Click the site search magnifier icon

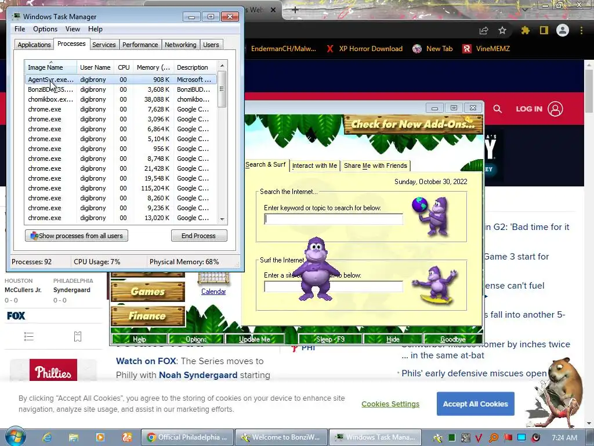click(497, 109)
